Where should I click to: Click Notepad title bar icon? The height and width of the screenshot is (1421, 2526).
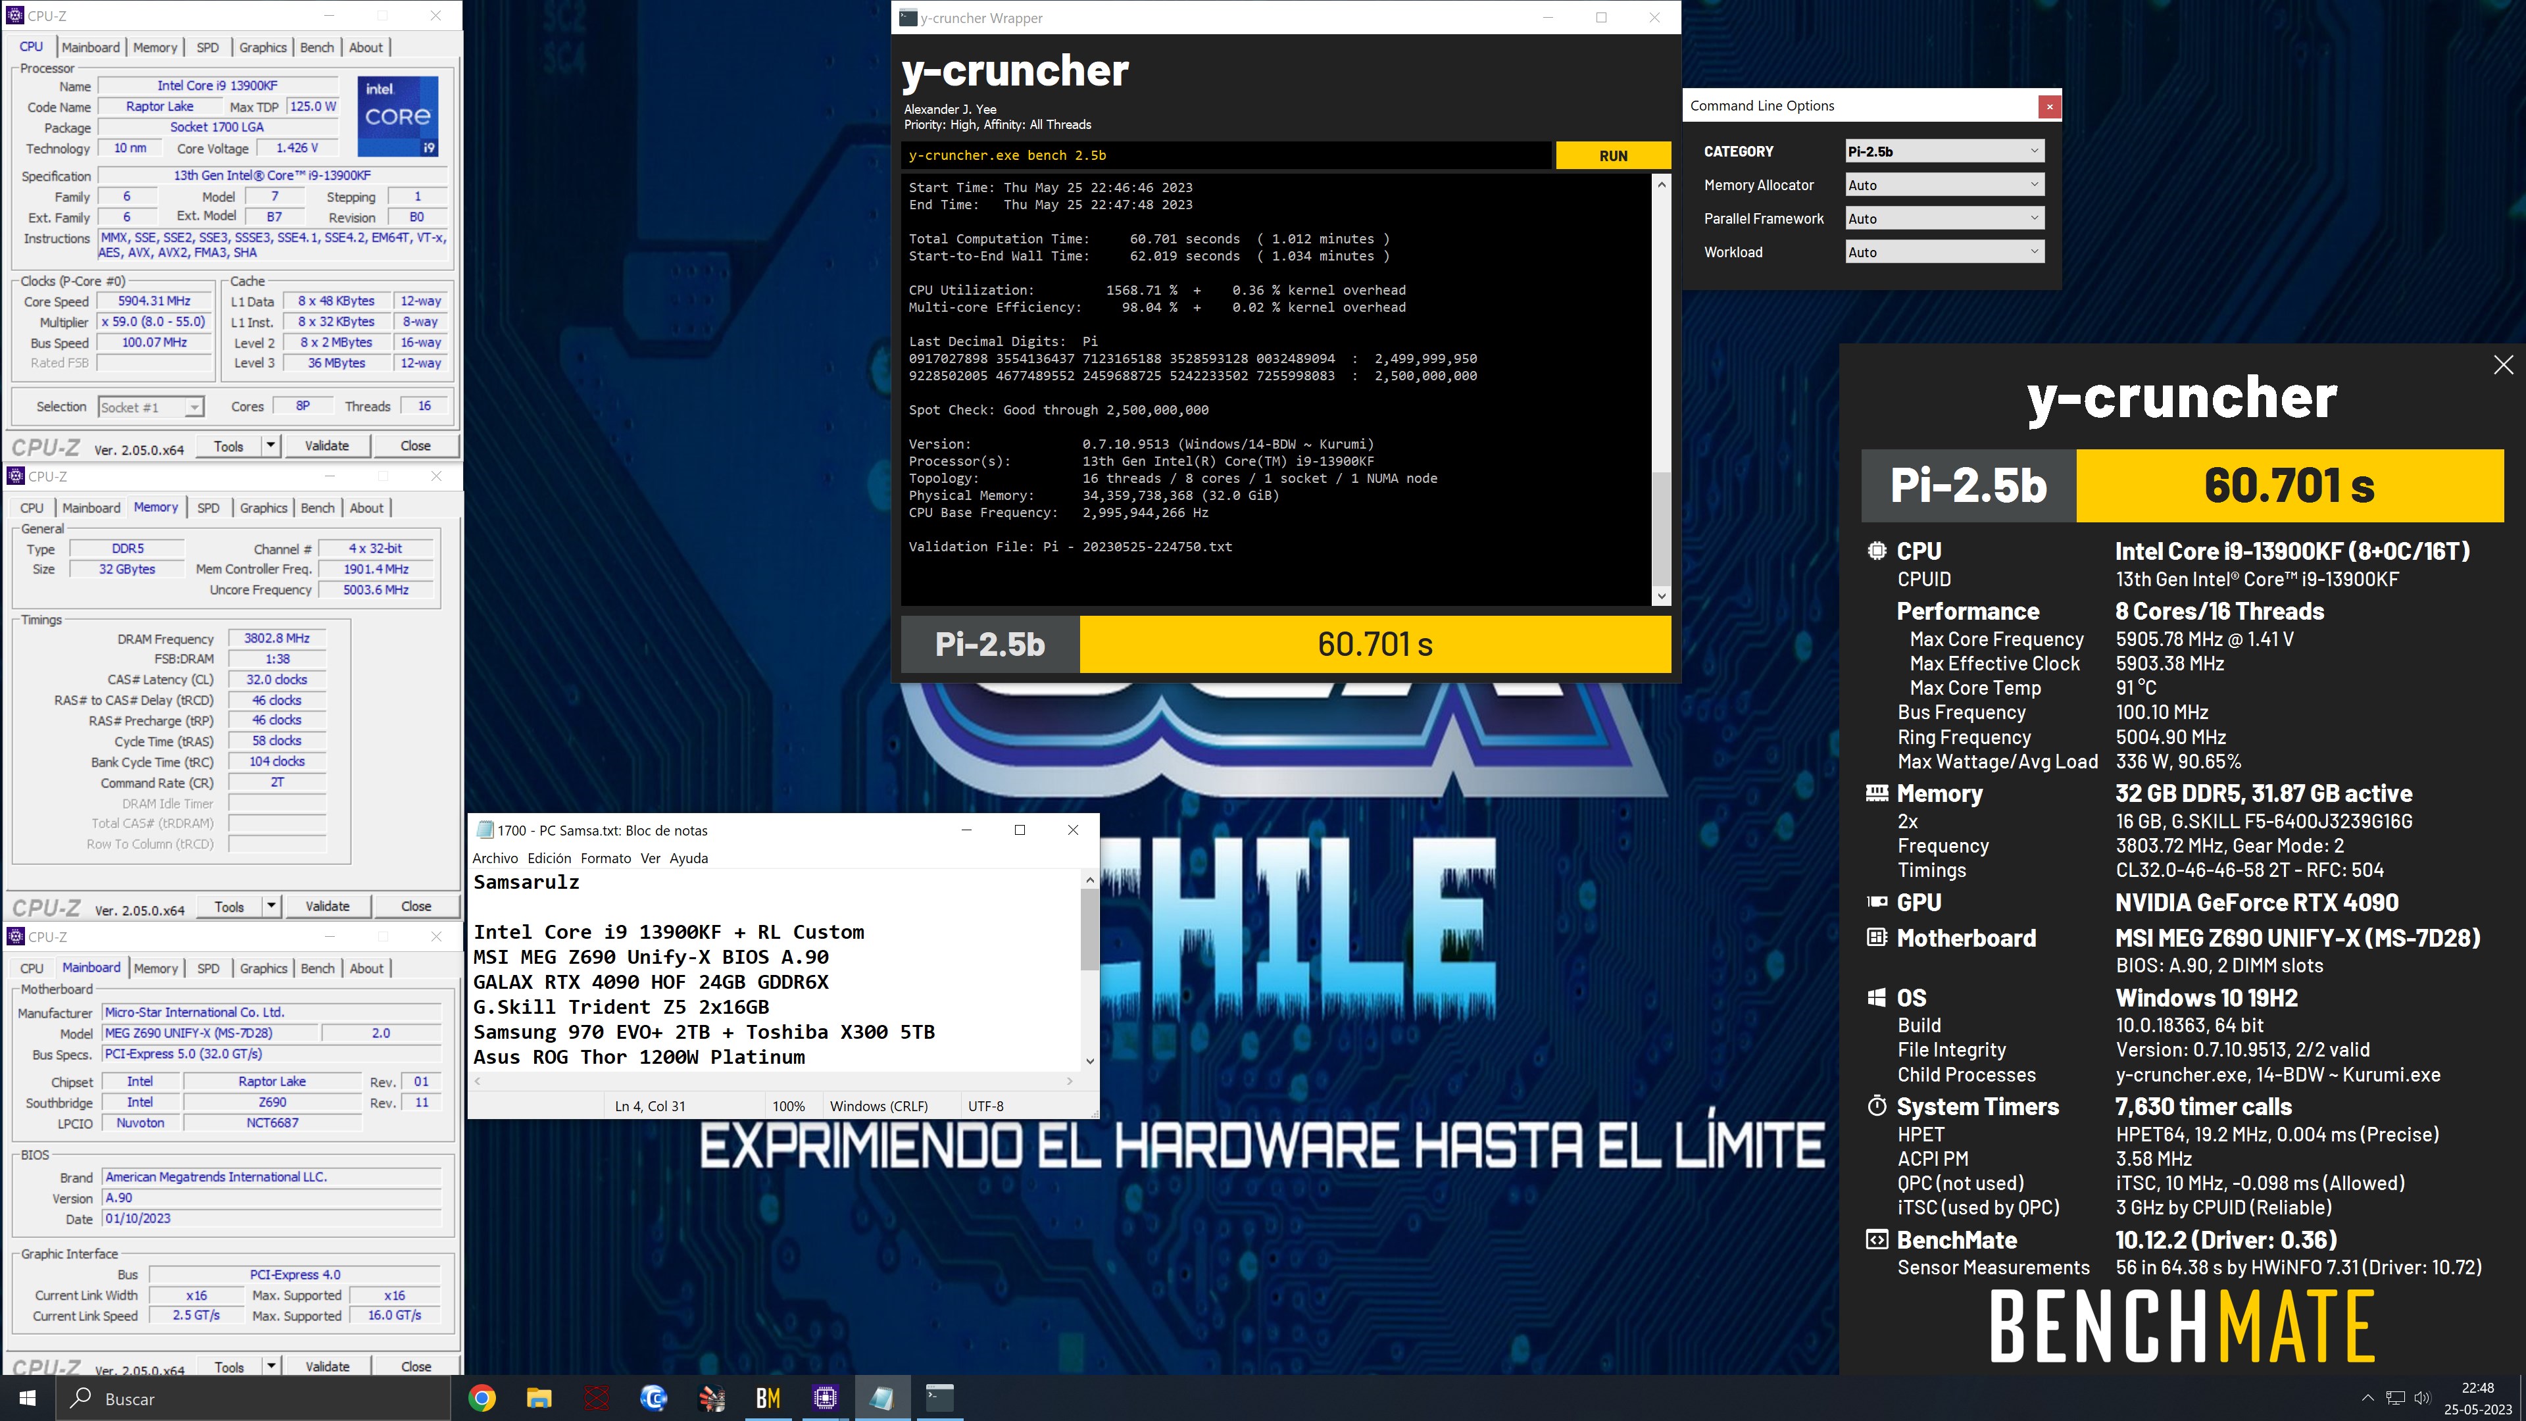[484, 830]
